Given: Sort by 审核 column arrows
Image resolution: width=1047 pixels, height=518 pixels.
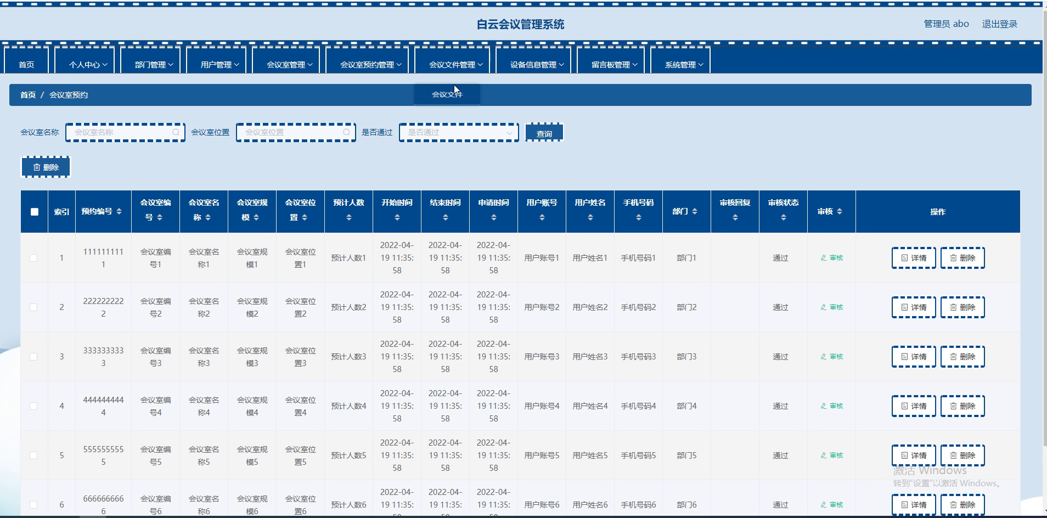Looking at the screenshot, I should [x=840, y=212].
